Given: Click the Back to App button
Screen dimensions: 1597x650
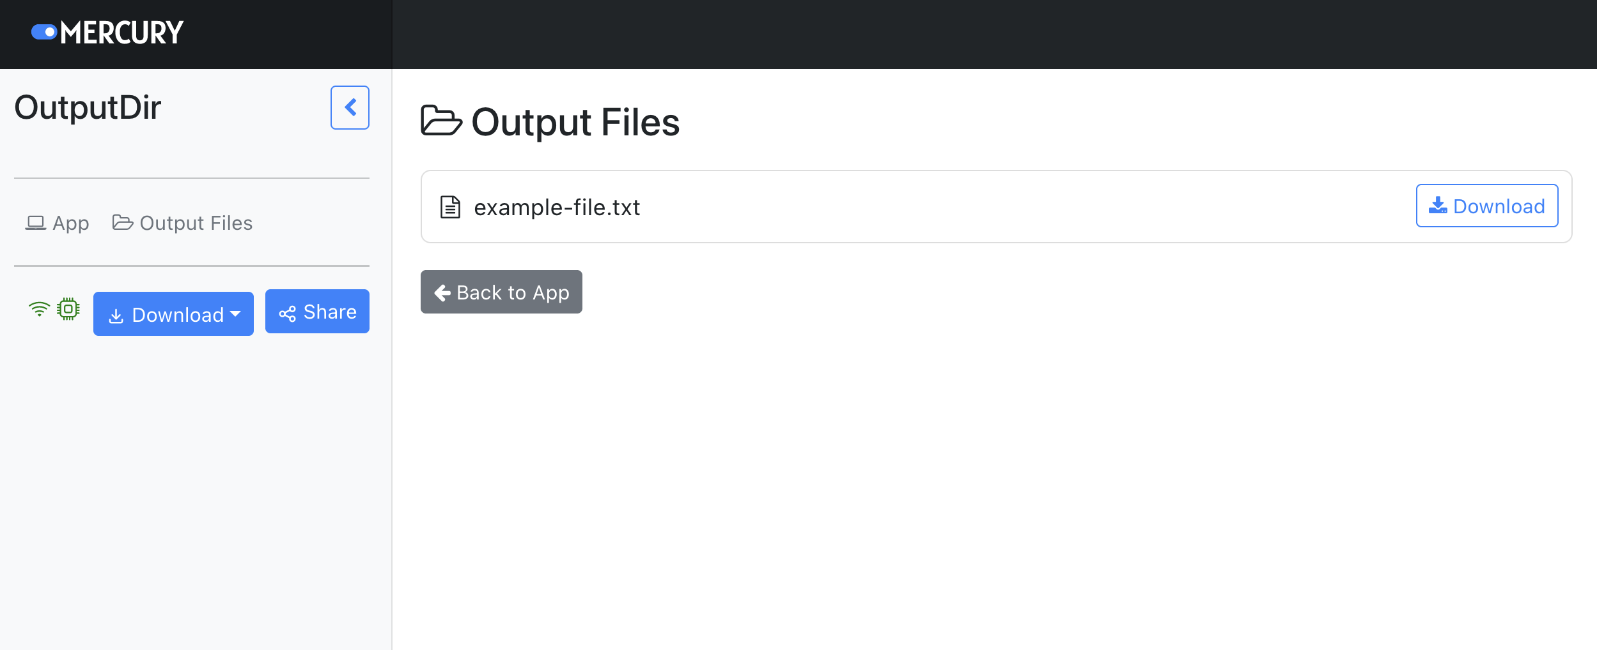Looking at the screenshot, I should tap(501, 292).
